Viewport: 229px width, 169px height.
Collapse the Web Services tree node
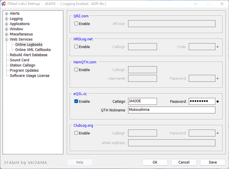6,40
